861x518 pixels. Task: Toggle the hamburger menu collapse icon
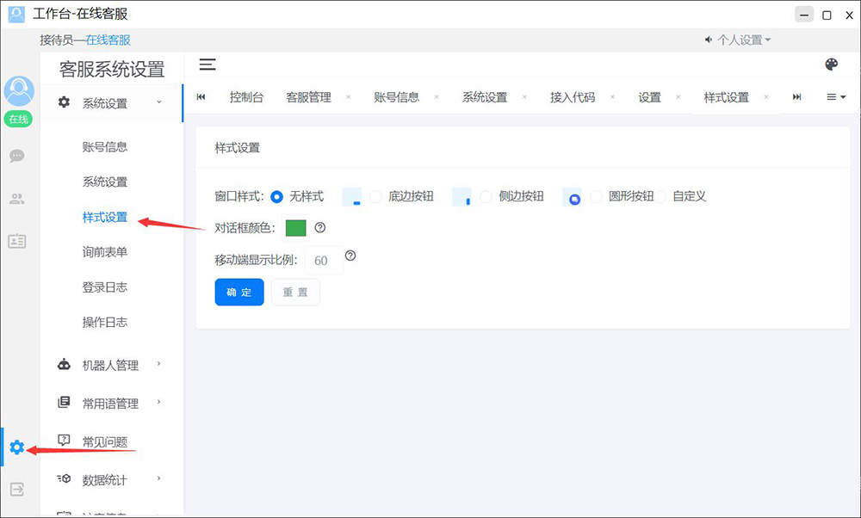tap(208, 65)
